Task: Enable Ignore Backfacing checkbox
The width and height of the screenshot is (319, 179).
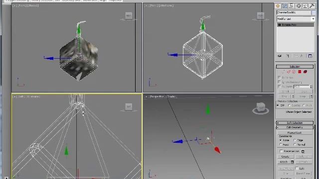Action: [279, 82]
